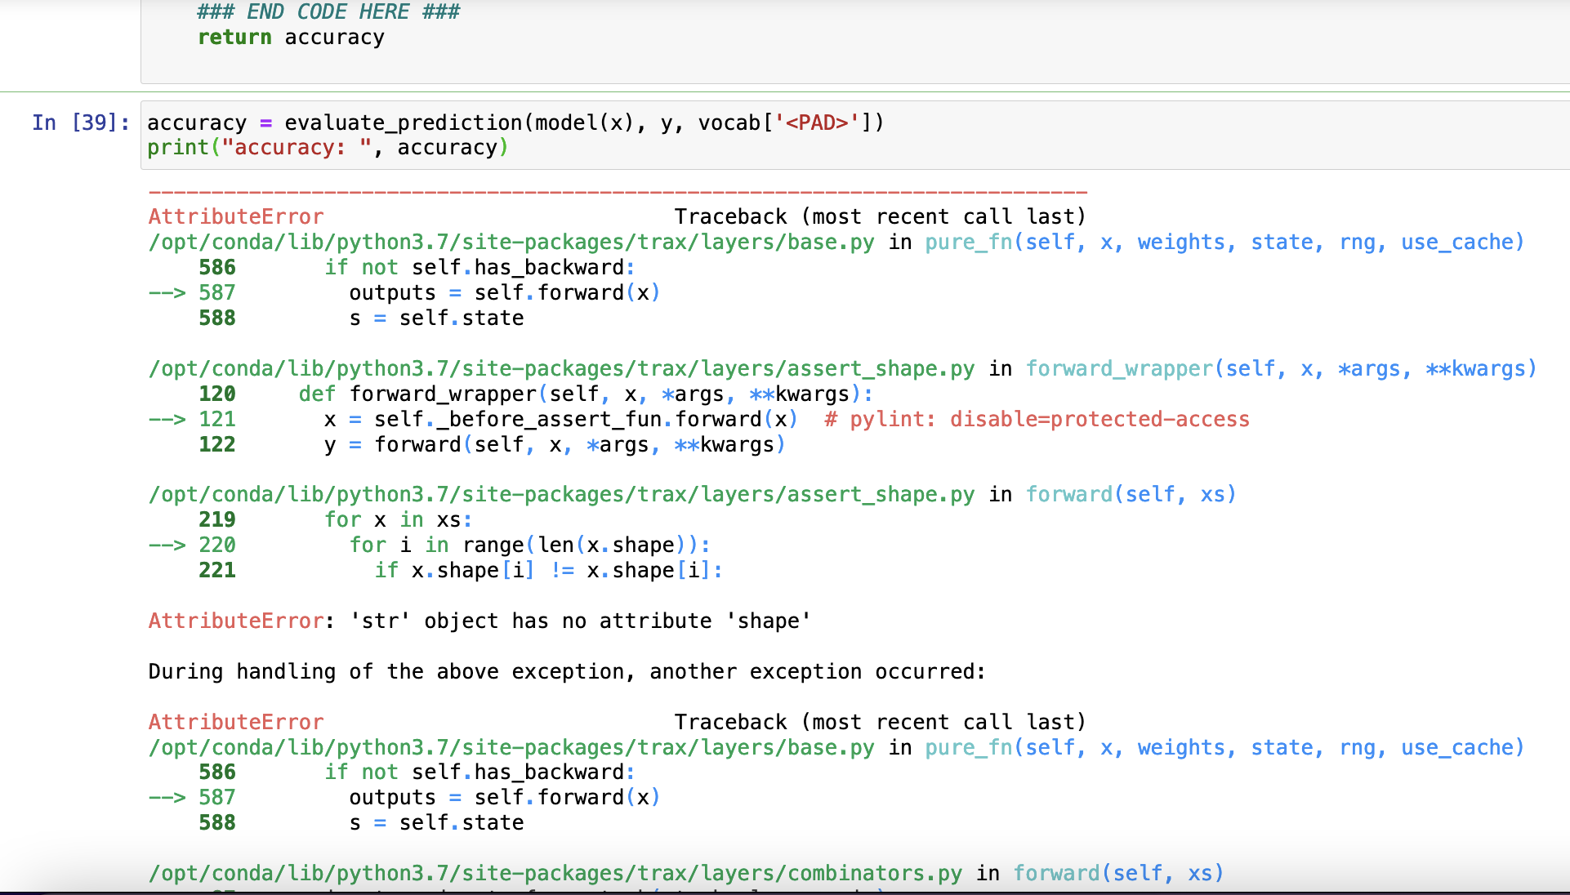This screenshot has height=895, width=1570.
Task: Click the '<PAD>' string in the cell
Action: [817, 122]
